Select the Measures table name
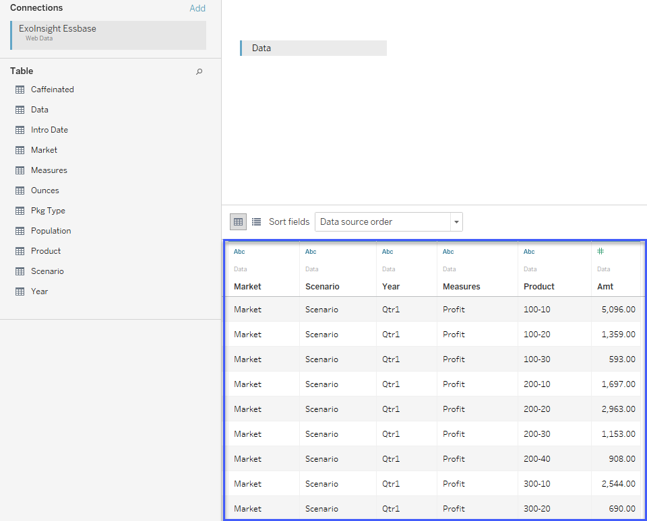647x521 pixels. tap(49, 170)
